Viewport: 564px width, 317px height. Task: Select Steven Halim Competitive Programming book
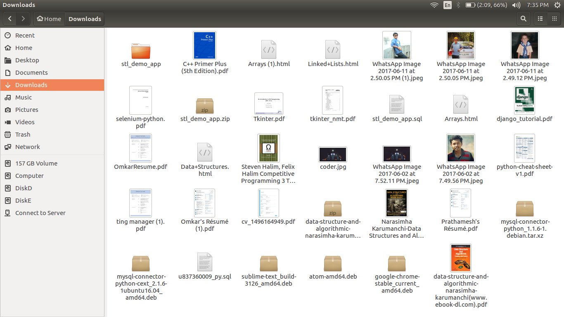[269, 148]
